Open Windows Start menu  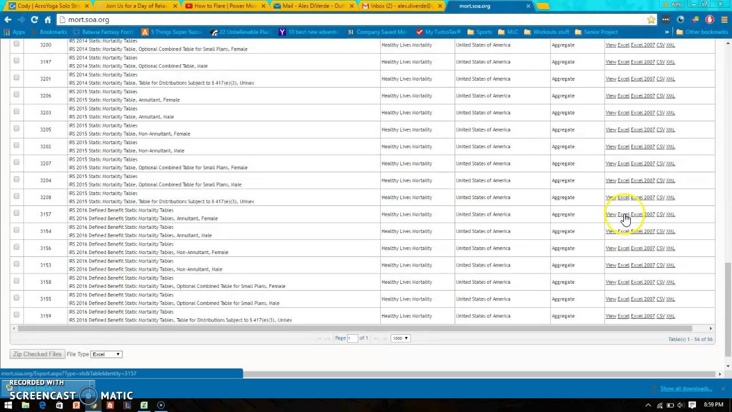click(x=9, y=405)
